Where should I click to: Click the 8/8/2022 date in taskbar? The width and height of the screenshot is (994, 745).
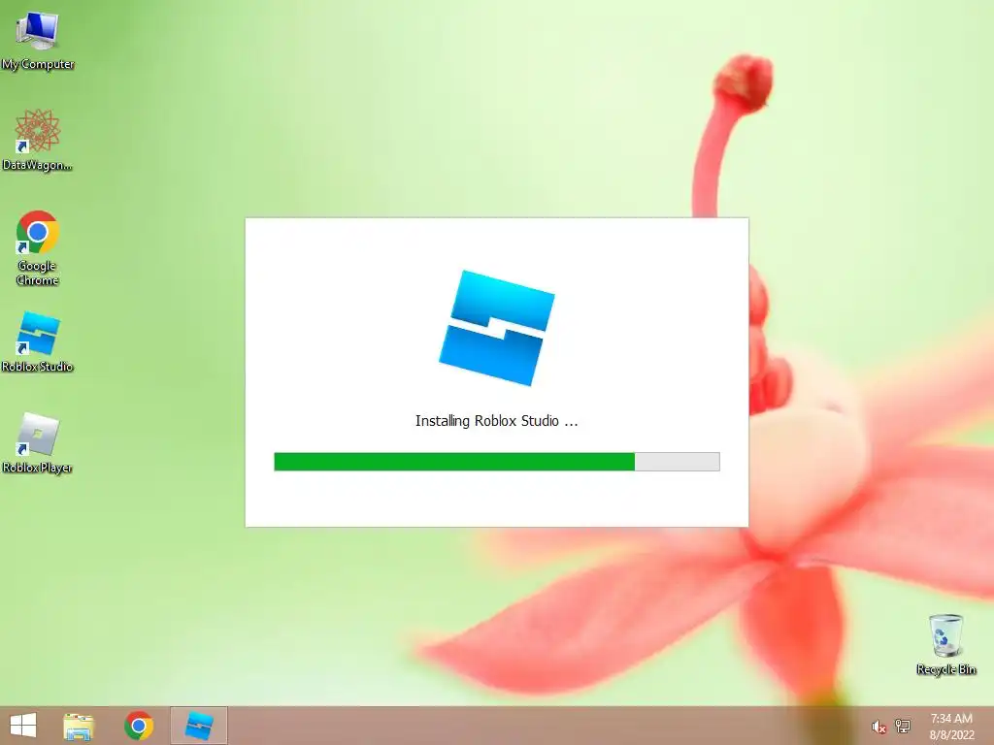(951, 735)
